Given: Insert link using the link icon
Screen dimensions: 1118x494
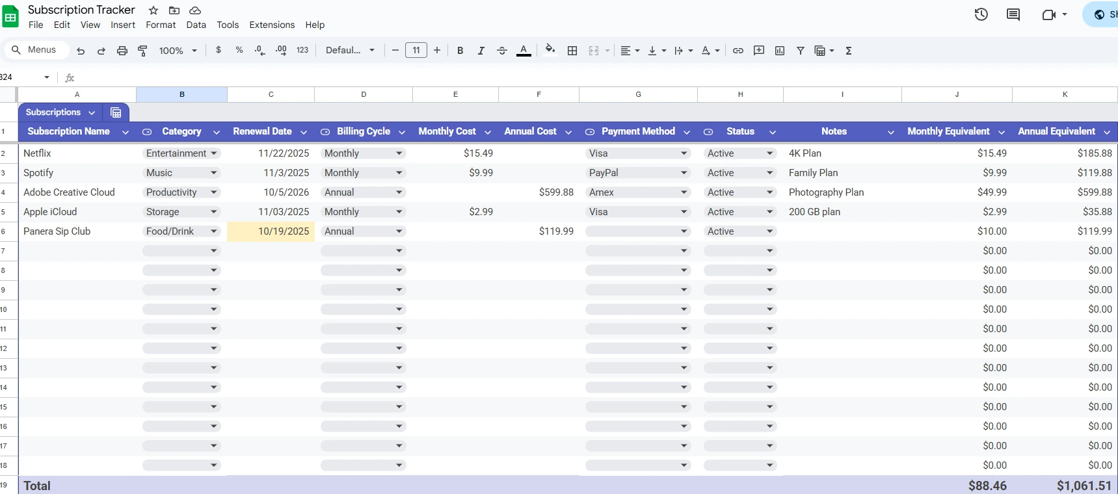Looking at the screenshot, I should (x=738, y=51).
